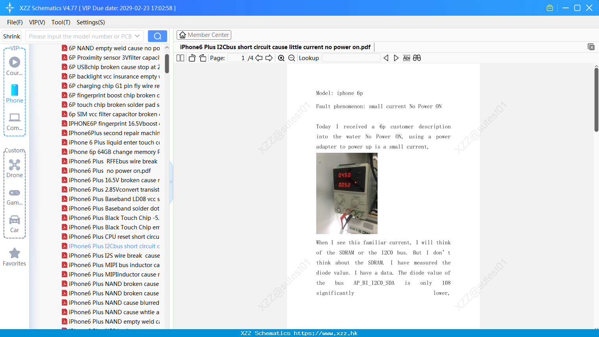The width and height of the screenshot is (599, 337).
Task: Open the Tool(T) menu
Action: [61, 22]
